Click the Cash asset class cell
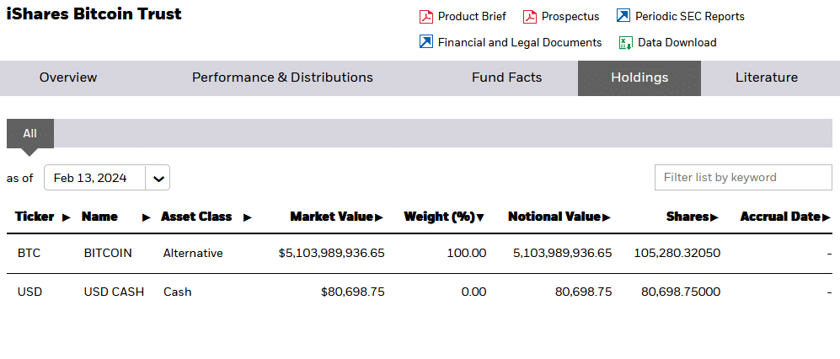This screenshot has width=840, height=359. (177, 292)
